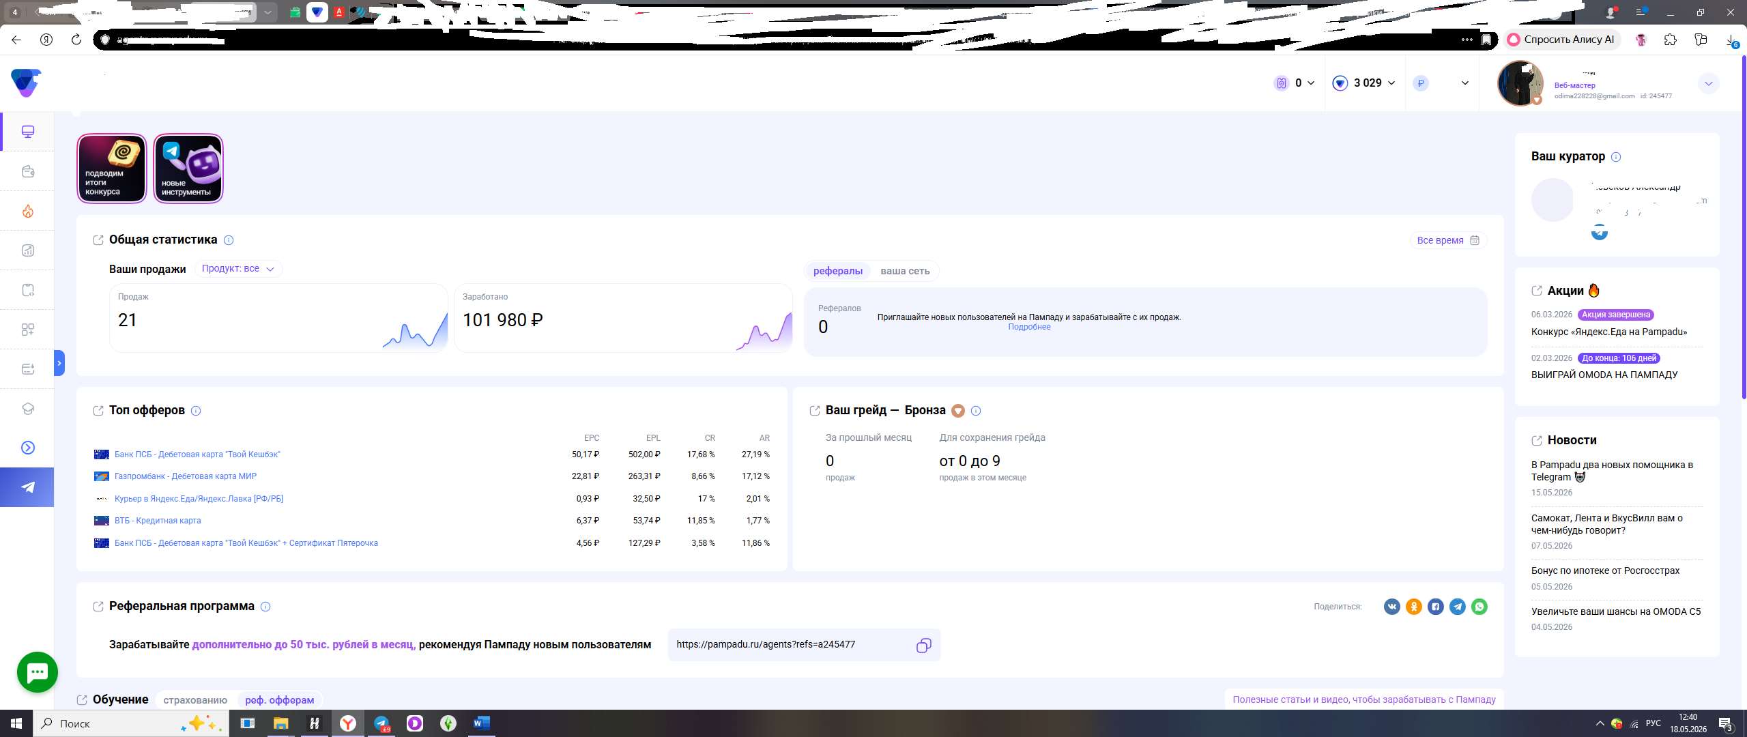Open the graduation cap training sidebar icon

pos(28,409)
